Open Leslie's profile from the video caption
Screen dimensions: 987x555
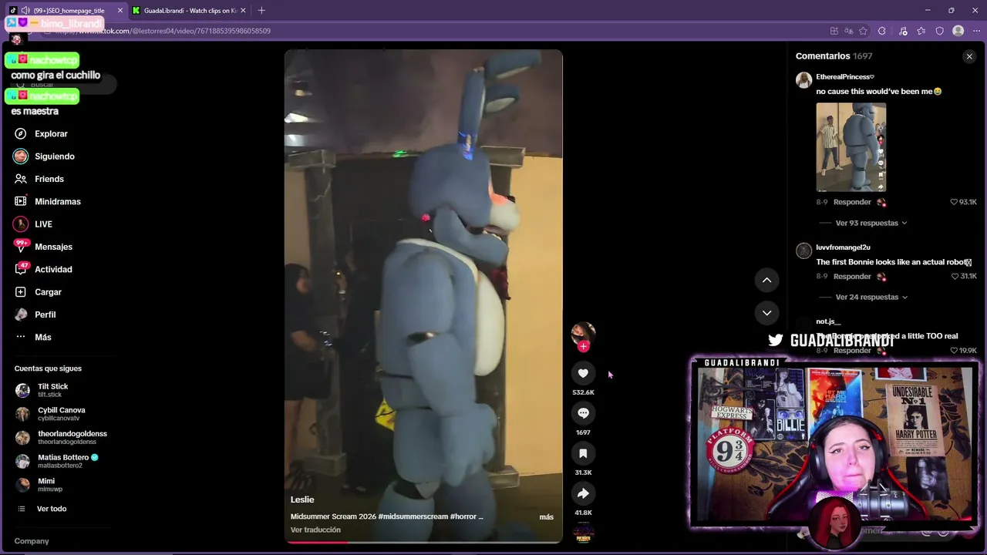[302, 499]
